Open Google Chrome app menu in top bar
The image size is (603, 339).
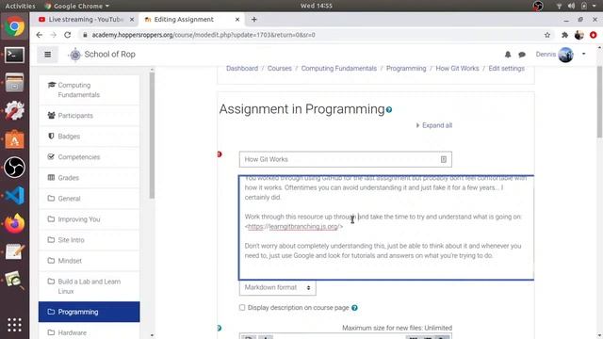(77, 6)
